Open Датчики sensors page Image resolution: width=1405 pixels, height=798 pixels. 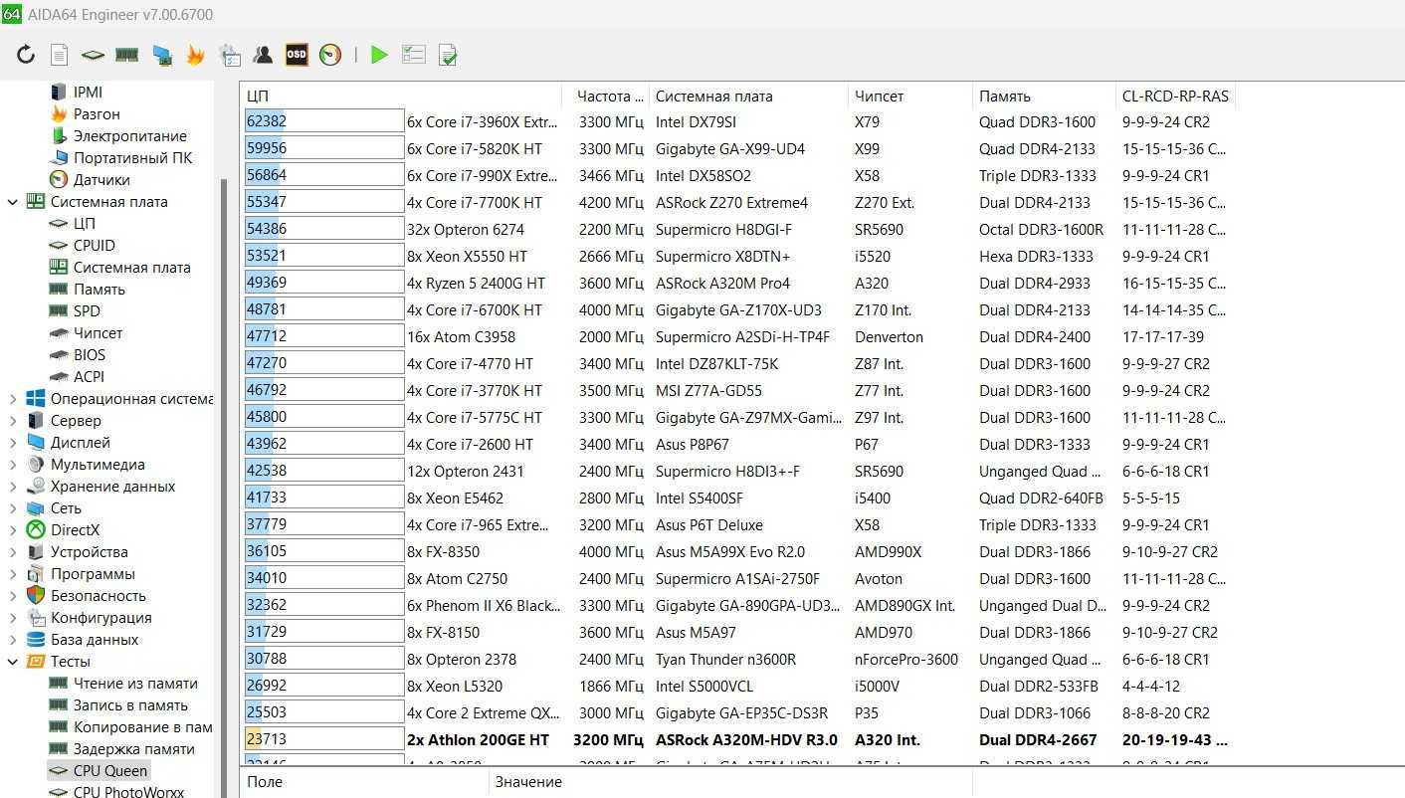click(x=101, y=179)
